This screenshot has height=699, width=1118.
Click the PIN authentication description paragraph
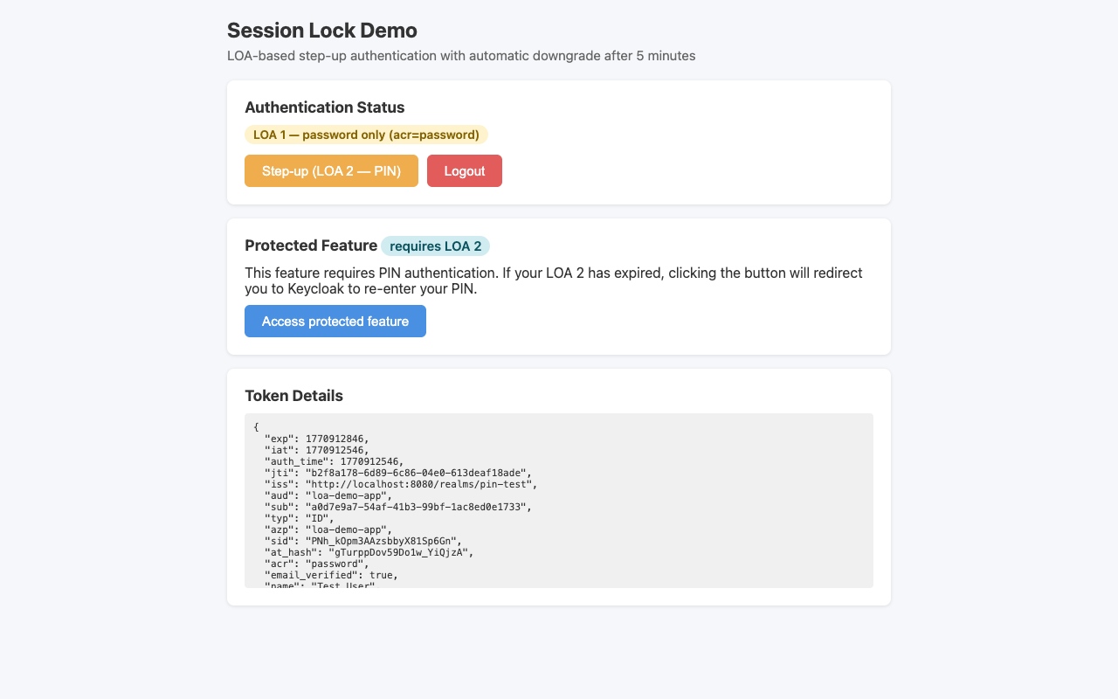[x=553, y=280]
